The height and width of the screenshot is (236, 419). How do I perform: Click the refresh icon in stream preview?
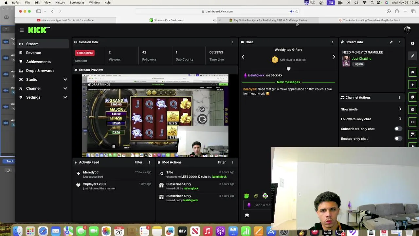pyautogui.click(x=202, y=119)
